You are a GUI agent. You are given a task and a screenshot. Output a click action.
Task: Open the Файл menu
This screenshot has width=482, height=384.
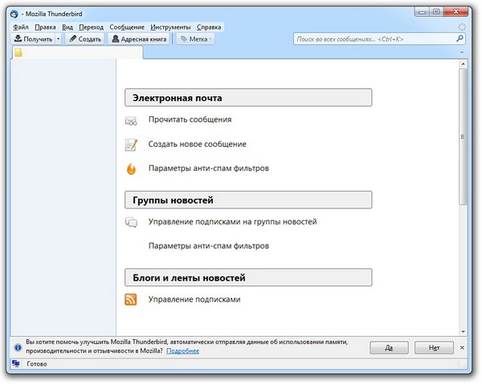(x=21, y=27)
